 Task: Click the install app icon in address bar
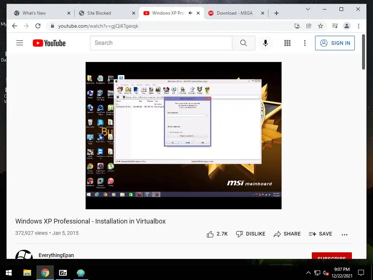pos(297,26)
